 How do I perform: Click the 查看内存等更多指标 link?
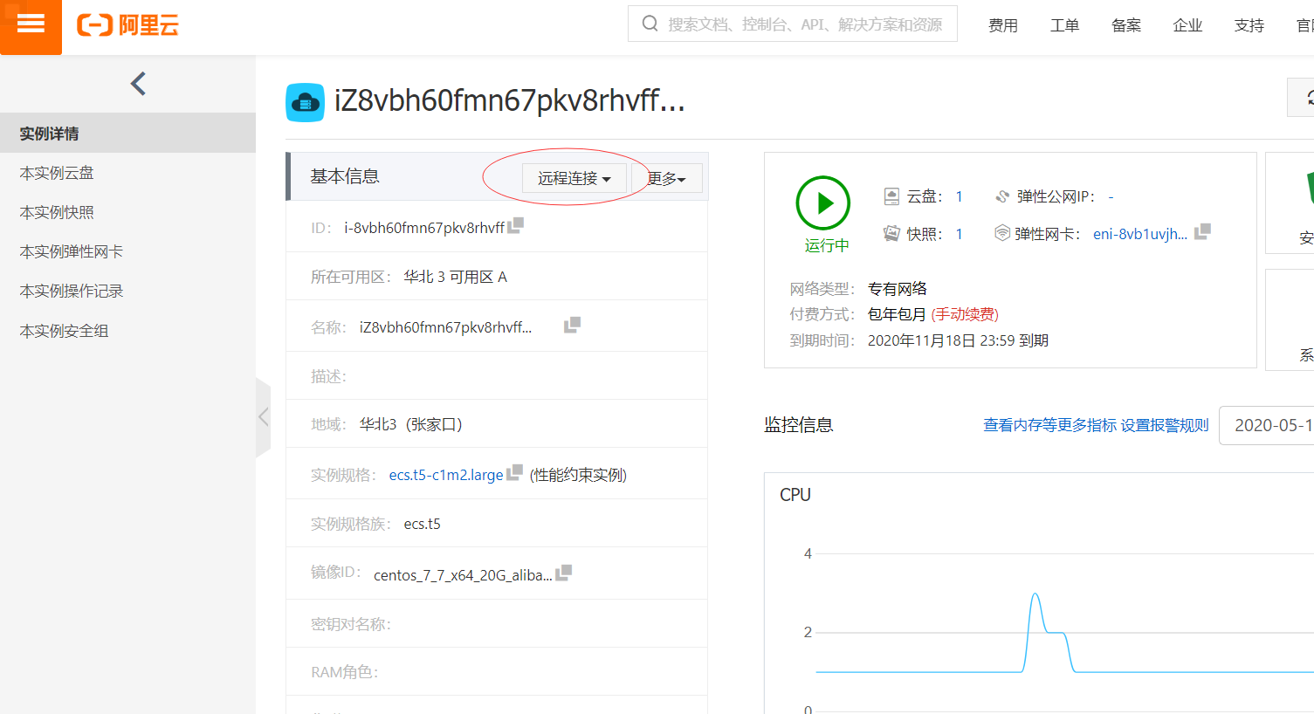coord(1049,425)
